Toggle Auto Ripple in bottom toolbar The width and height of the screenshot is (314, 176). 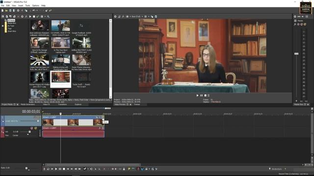point(146,169)
